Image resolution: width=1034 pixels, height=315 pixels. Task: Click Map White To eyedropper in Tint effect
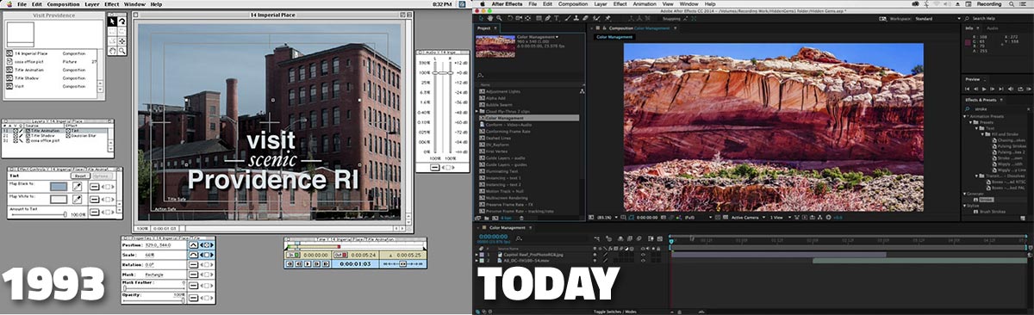(77, 200)
